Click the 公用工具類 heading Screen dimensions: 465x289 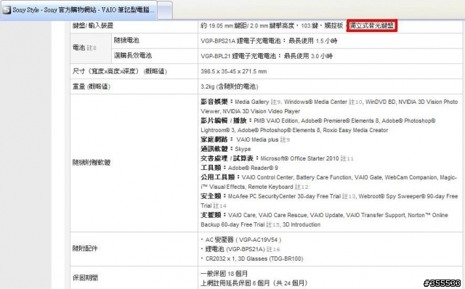pyautogui.click(x=218, y=178)
